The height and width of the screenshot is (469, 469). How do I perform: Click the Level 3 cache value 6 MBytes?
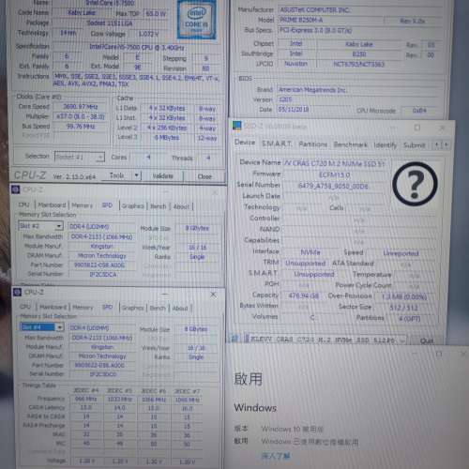point(167,138)
